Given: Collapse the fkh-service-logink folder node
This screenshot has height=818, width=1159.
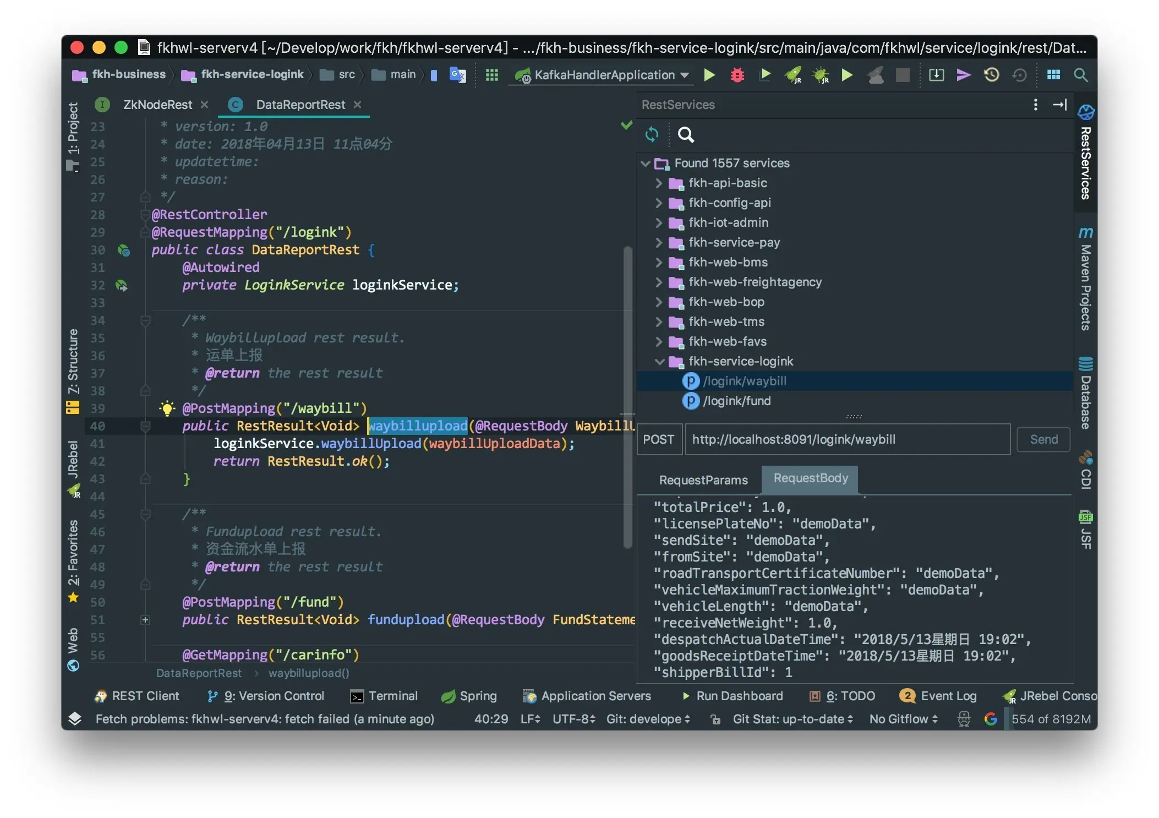Looking at the screenshot, I should 659,362.
